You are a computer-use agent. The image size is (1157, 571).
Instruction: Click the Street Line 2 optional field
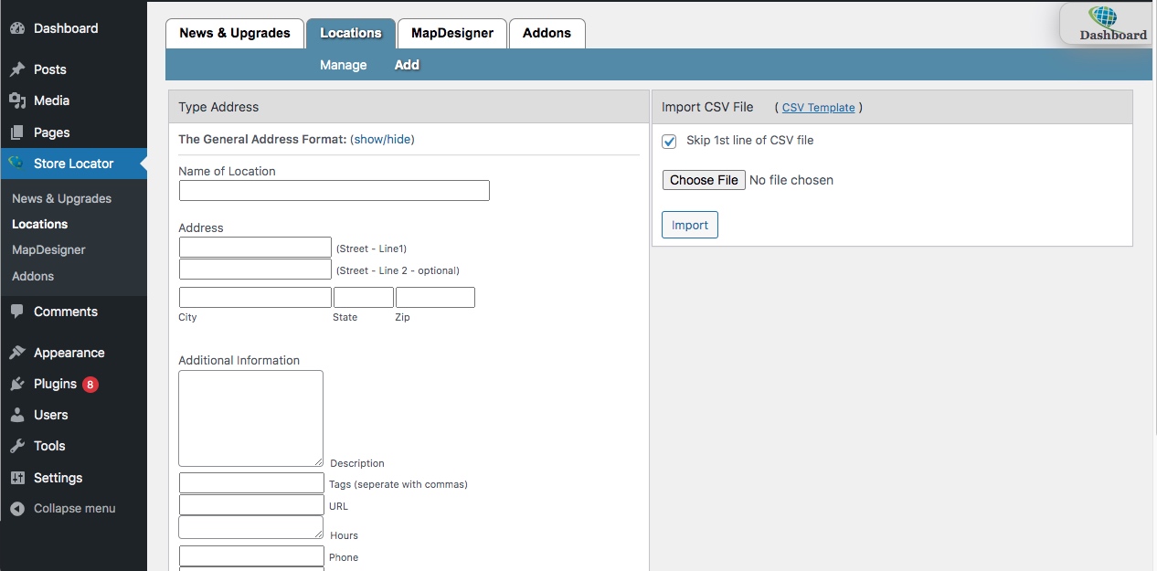pos(255,270)
